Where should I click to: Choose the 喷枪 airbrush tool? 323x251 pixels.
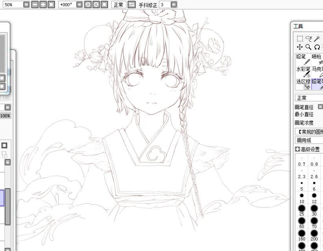pyautogui.click(x=317, y=59)
